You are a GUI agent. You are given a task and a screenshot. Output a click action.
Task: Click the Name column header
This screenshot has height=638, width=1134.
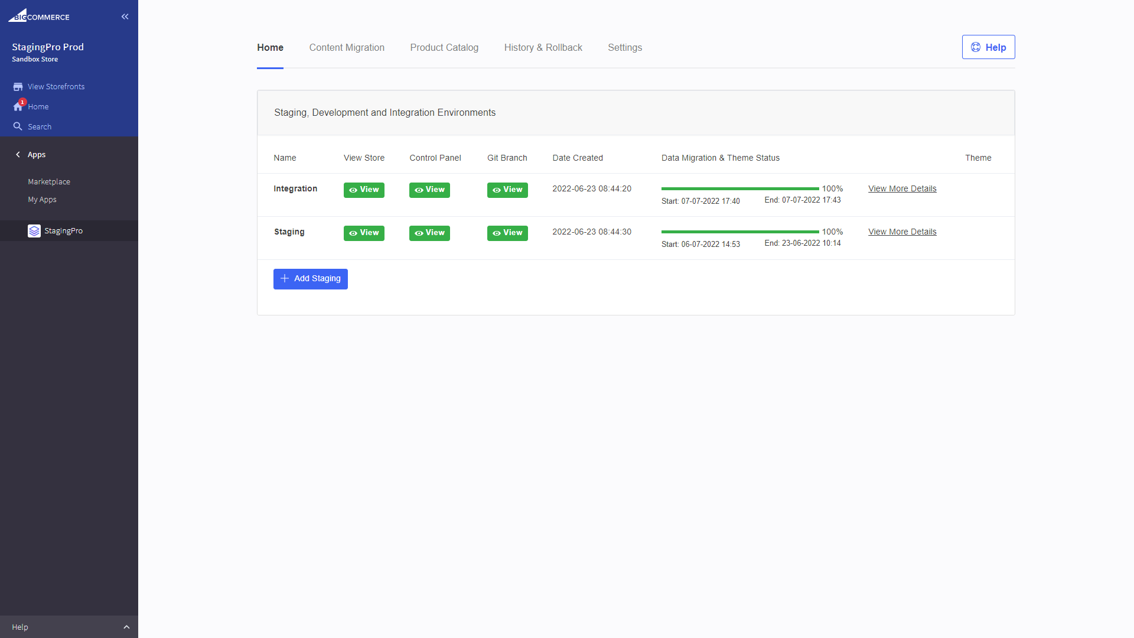(x=285, y=158)
